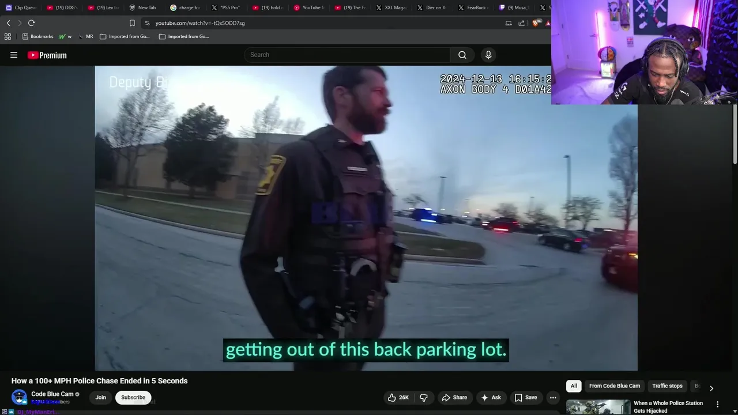Click the browser forward arrow
Image resolution: width=738 pixels, height=415 pixels.
tap(20, 23)
